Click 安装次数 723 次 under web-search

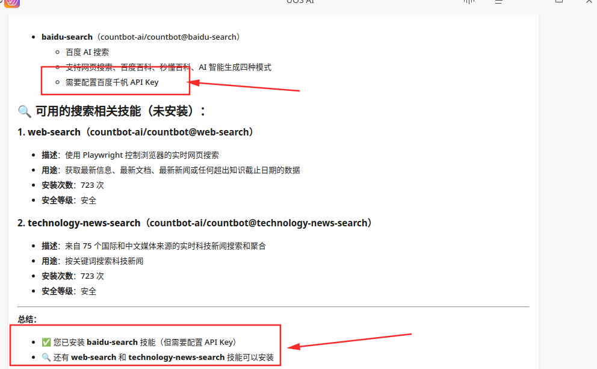click(x=73, y=185)
